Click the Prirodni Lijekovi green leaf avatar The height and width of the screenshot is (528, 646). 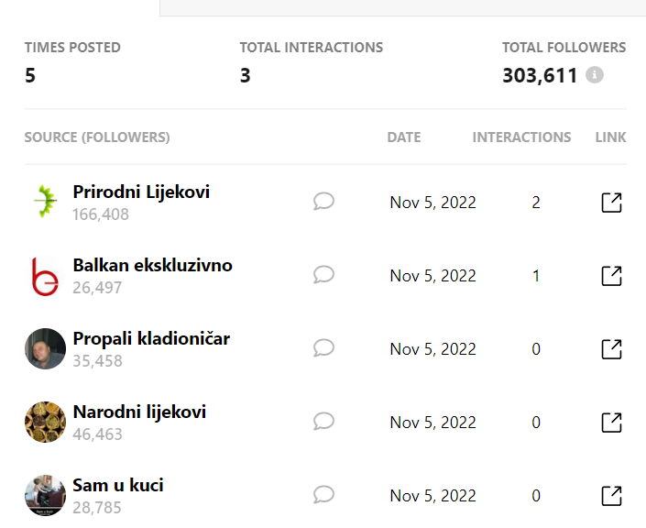pos(45,202)
